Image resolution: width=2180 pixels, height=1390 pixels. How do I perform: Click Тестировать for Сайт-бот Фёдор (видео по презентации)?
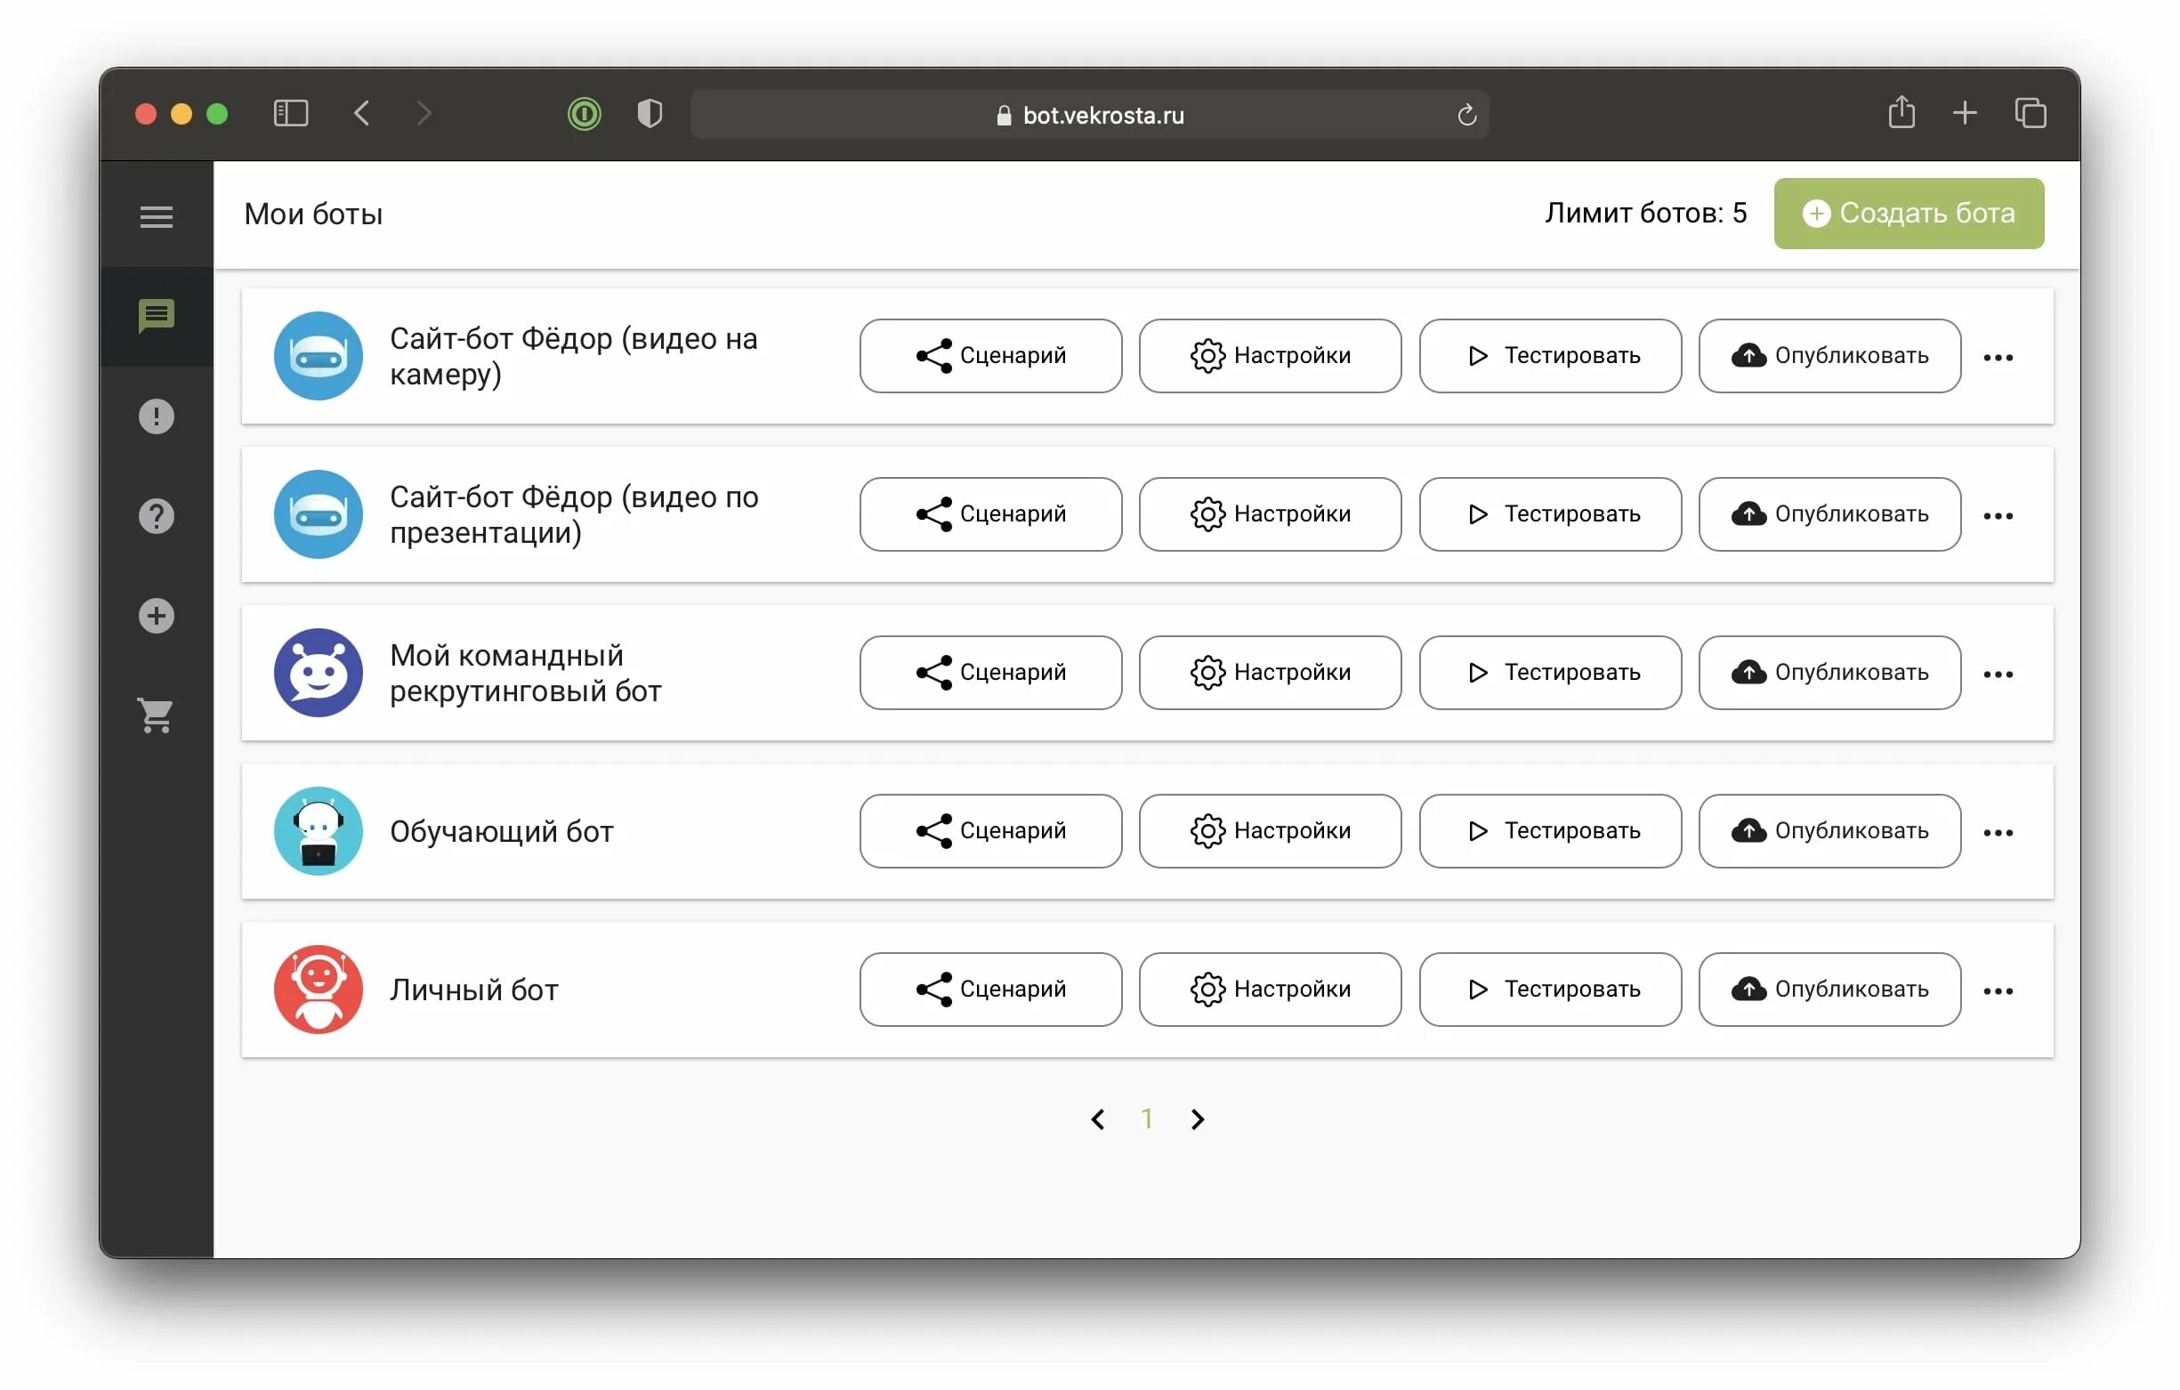[x=1550, y=514]
